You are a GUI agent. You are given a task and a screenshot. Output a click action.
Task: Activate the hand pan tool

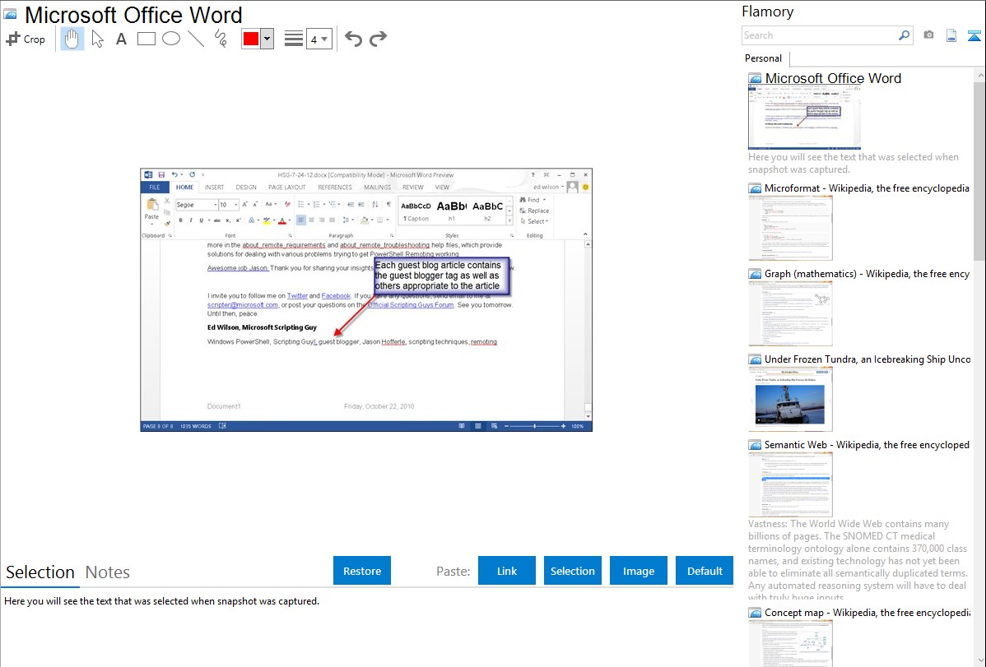pyautogui.click(x=72, y=39)
